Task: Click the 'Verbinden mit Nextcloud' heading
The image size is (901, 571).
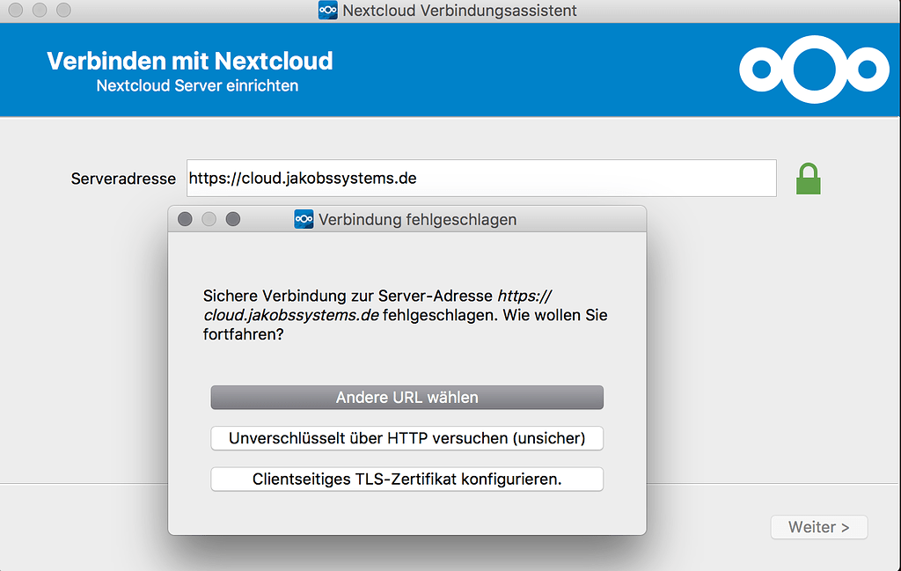Action: tap(190, 61)
